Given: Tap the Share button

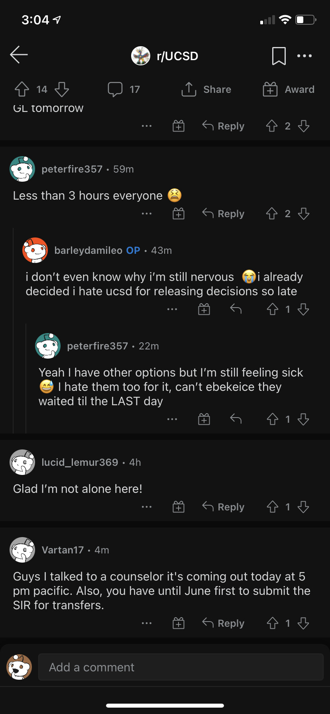Looking at the screenshot, I should 206,89.
